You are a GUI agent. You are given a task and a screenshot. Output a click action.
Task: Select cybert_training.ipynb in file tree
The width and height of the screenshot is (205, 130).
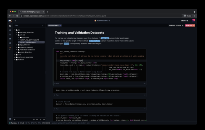coord(28,42)
